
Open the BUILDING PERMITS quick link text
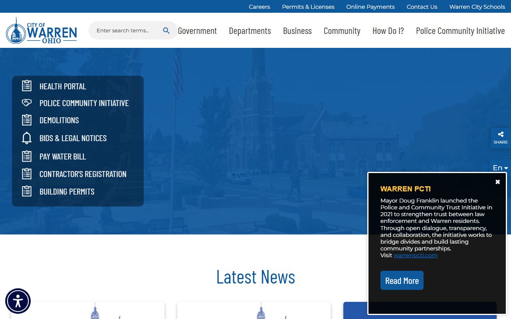click(67, 191)
